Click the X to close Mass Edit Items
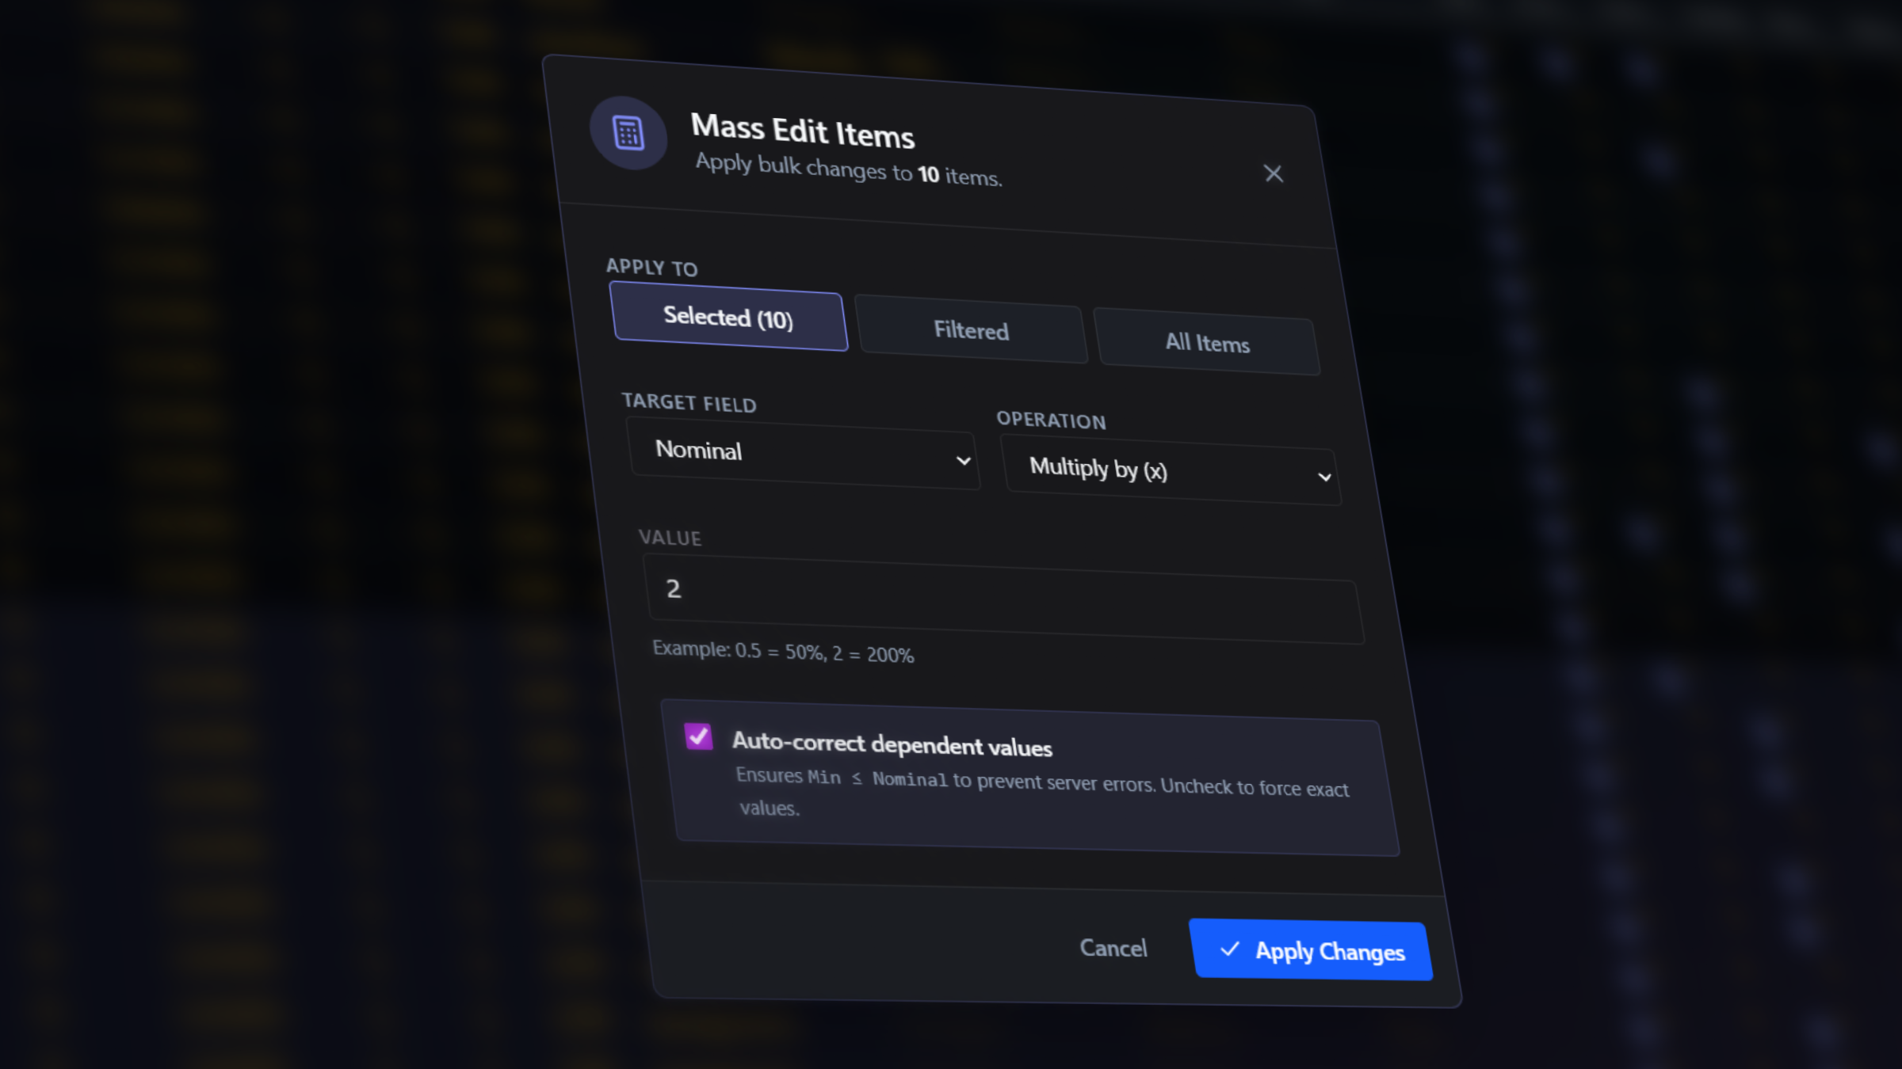Viewport: 1902px width, 1069px height. (1274, 173)
